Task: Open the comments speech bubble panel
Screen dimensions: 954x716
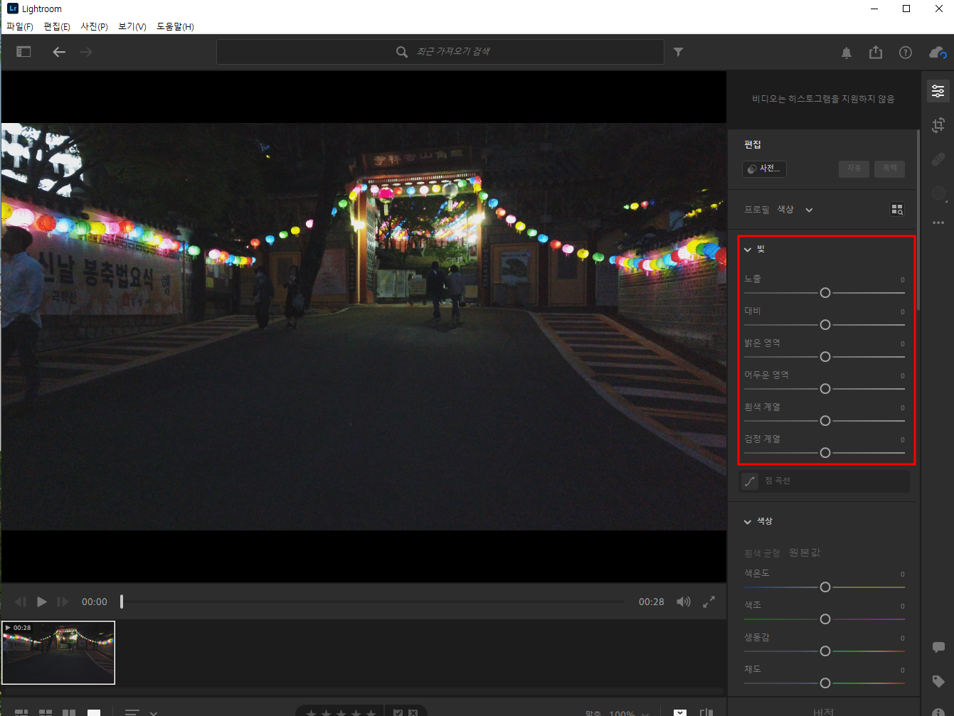Action: coord(938,647)
